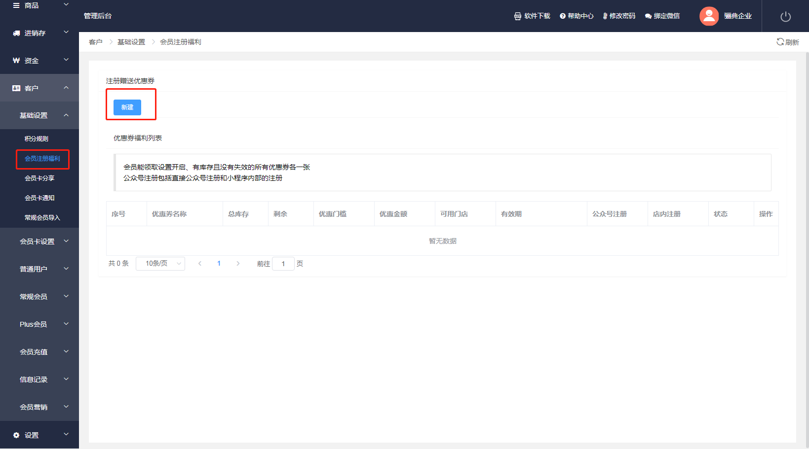The width and height of the screenshot is (809, 449).
Task: Click the 骊典企业 account name
Action: (x=737, y=16)
